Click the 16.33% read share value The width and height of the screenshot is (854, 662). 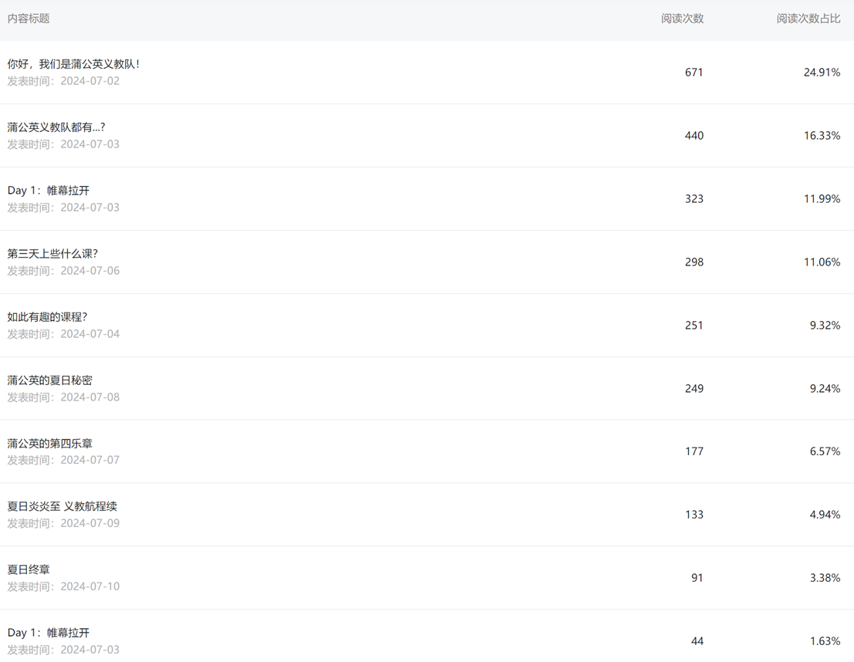click(822, 136)
